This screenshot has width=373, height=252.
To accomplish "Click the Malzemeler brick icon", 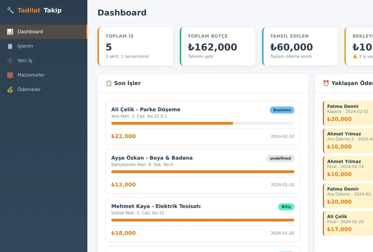I will pyautogui.click(x=10, y=75).
